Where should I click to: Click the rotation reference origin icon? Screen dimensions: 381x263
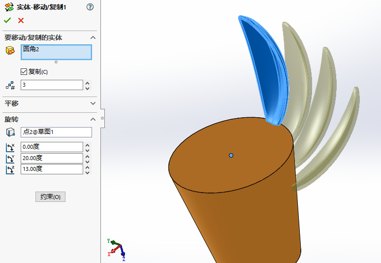point(10,132)
